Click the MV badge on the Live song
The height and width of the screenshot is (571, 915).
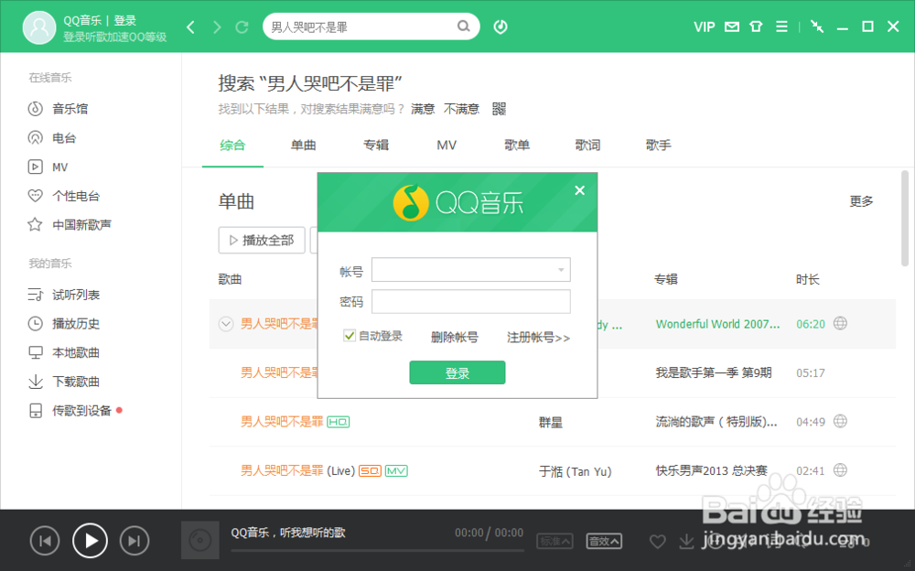pyautogui.click(x=396, y=470)
